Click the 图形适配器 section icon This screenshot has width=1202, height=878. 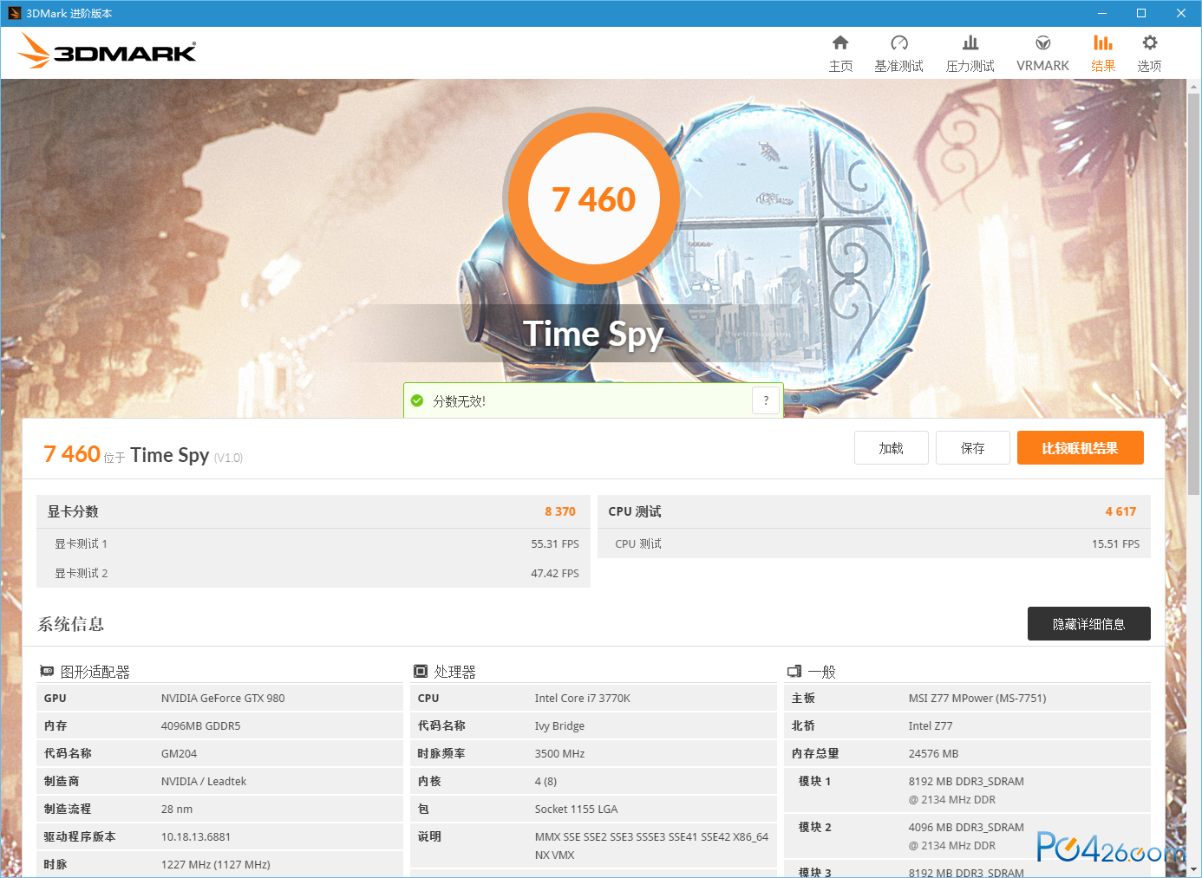[x=47, y=672]
